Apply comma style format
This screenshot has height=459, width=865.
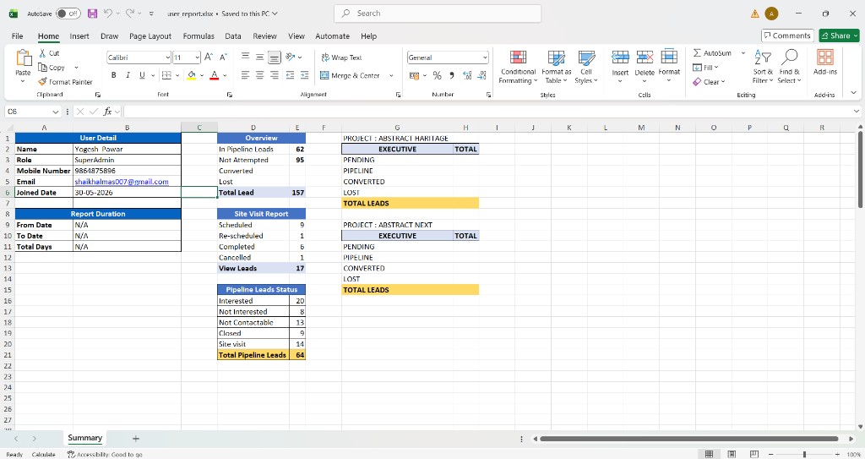tap(452, 75)
